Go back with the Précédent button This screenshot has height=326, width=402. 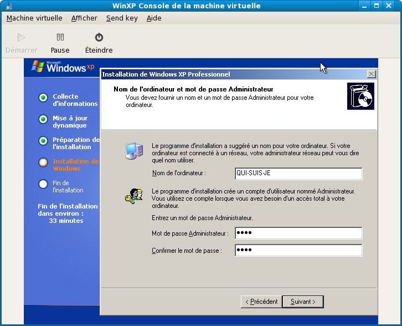click(x=261, y=302)
